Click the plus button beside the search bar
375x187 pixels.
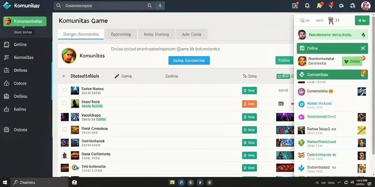(x=160, y=5)
